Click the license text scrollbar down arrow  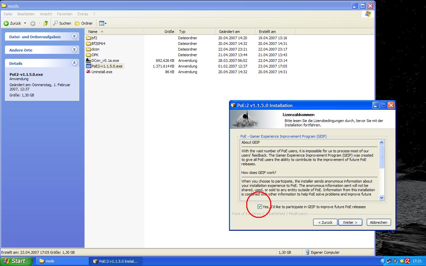pos(381,198)
